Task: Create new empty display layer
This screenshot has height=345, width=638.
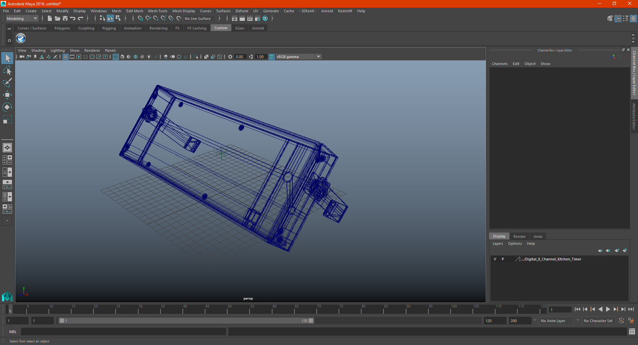Action: (x=617, y=250)
